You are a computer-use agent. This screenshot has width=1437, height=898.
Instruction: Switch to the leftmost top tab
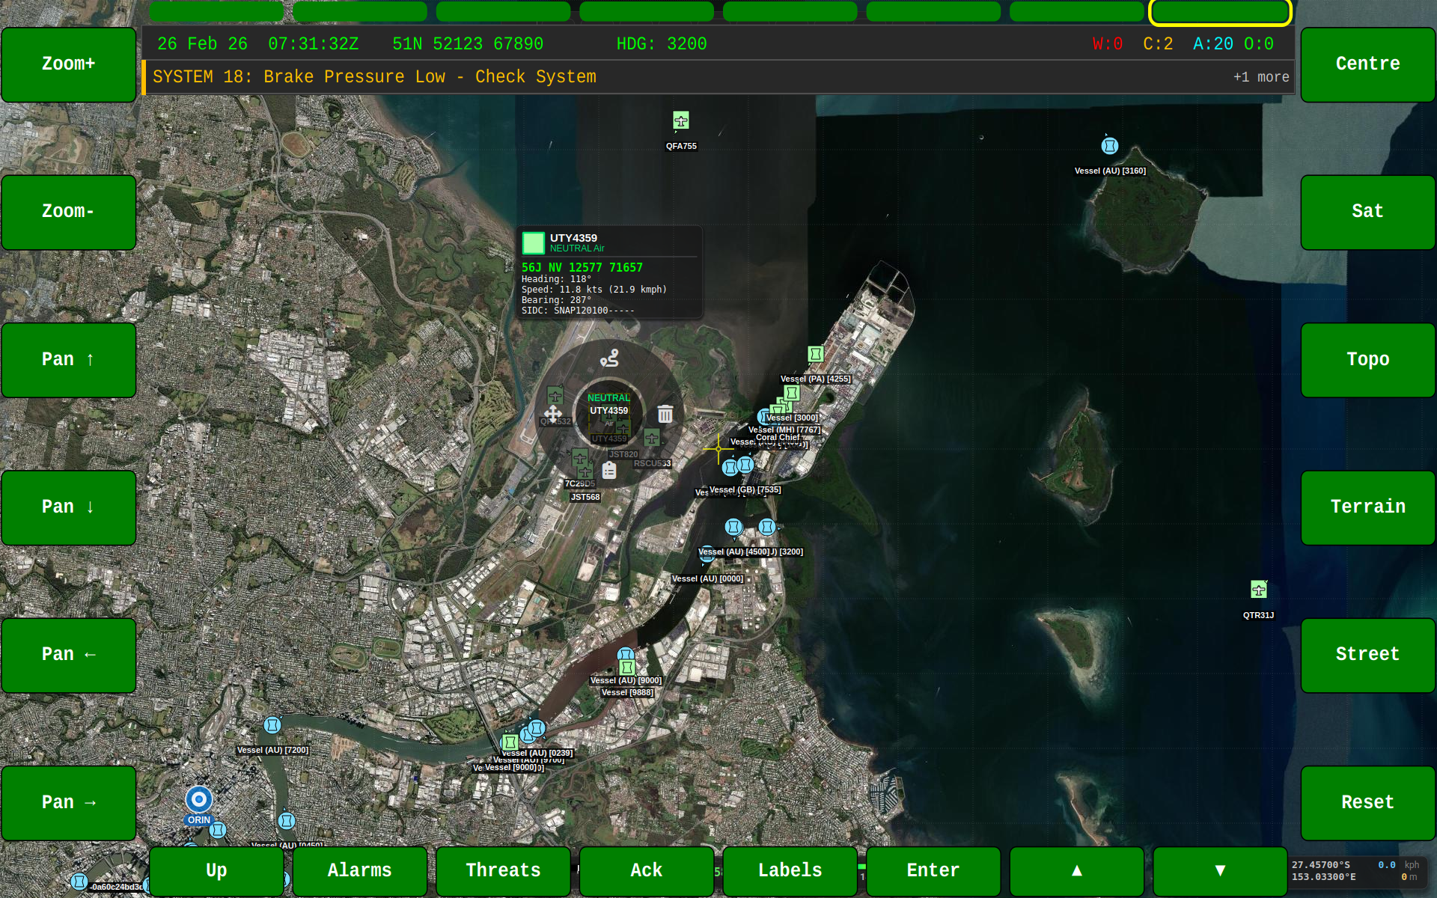coord(216,11)
